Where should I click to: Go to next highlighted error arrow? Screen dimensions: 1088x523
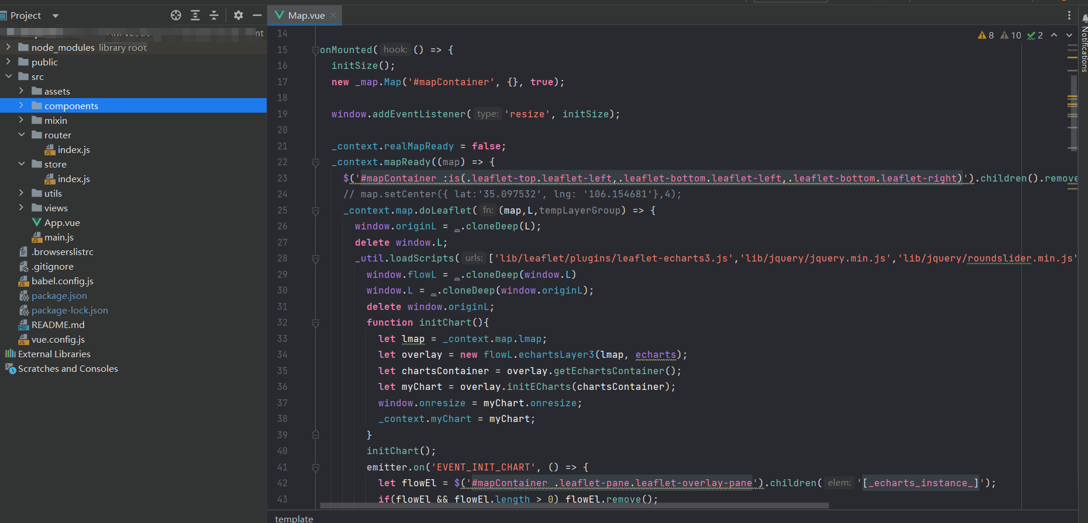point(1069,35)
